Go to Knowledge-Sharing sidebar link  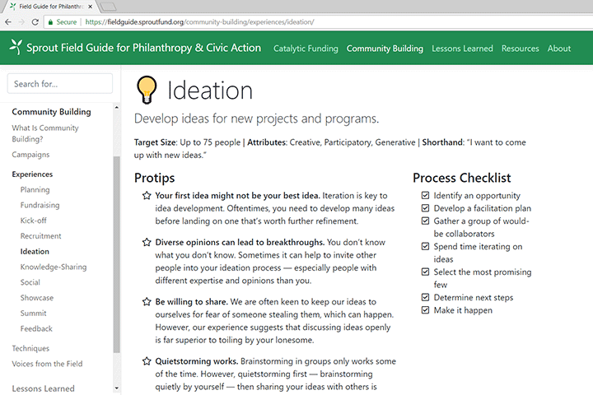point(53,267)
